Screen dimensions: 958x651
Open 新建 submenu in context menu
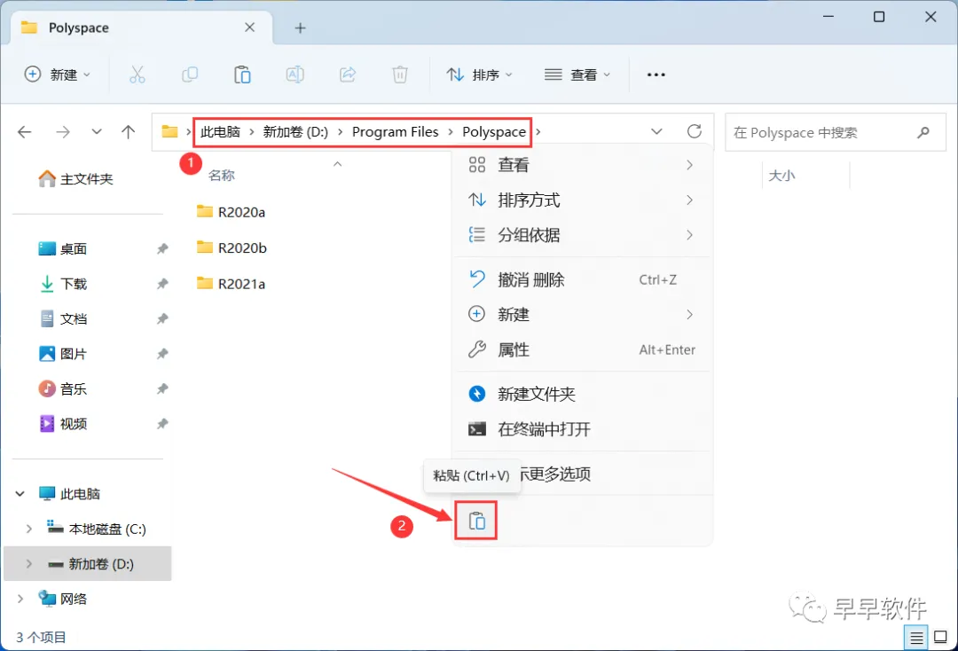582,315
